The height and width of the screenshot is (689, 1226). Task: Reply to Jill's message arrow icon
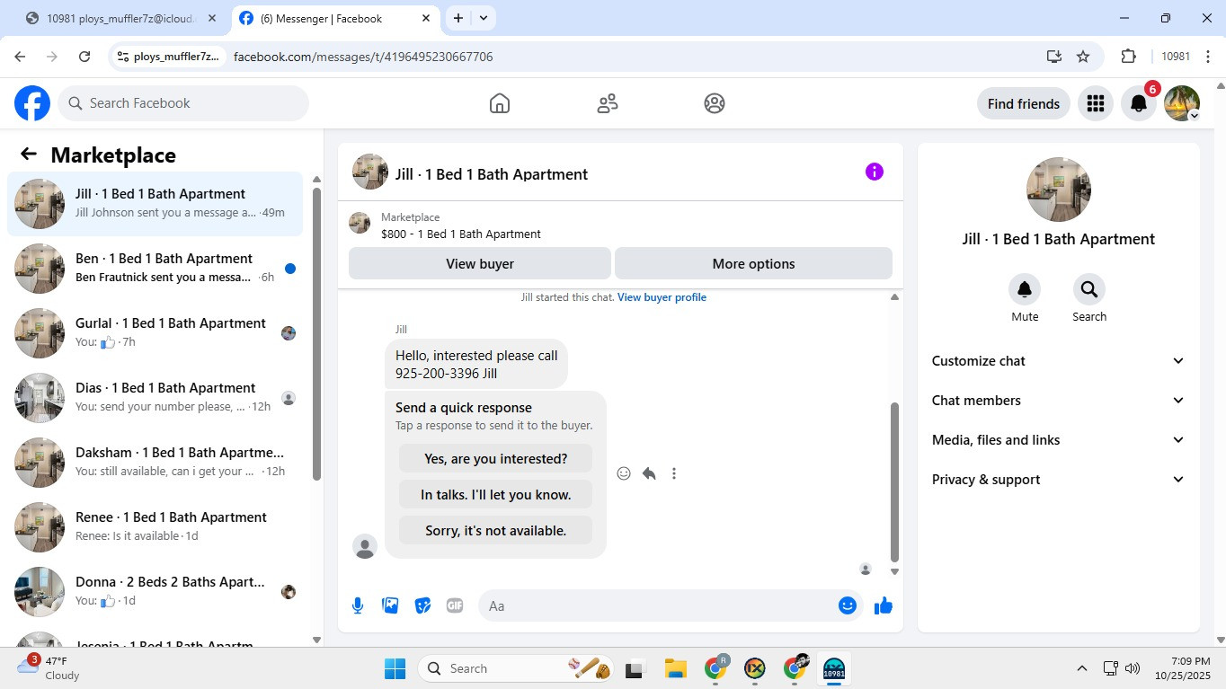click(649, 473)
